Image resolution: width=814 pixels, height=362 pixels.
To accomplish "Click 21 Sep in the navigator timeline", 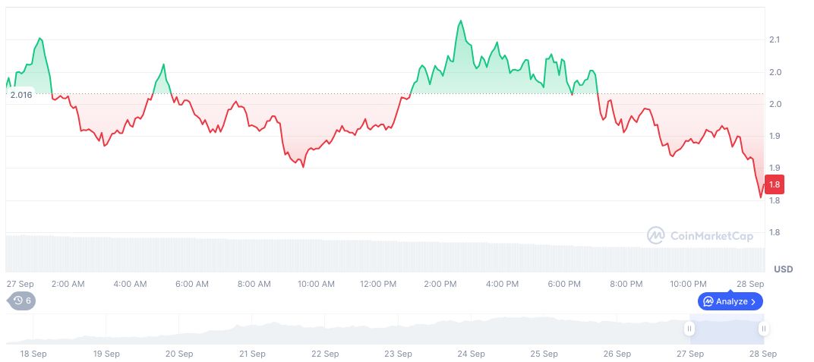I will pos(252,354).
